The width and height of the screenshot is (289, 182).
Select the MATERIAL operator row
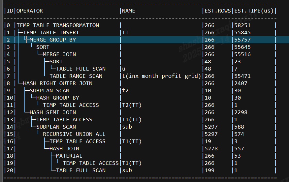[140, 156]
